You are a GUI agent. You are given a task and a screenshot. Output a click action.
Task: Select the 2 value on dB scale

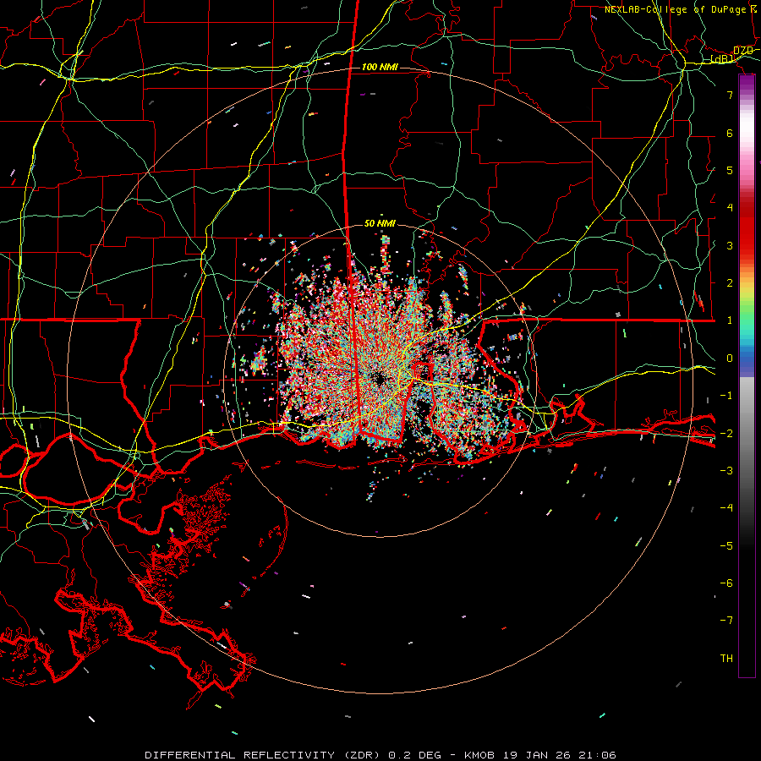pyautogui.click(x=730, y=283)
